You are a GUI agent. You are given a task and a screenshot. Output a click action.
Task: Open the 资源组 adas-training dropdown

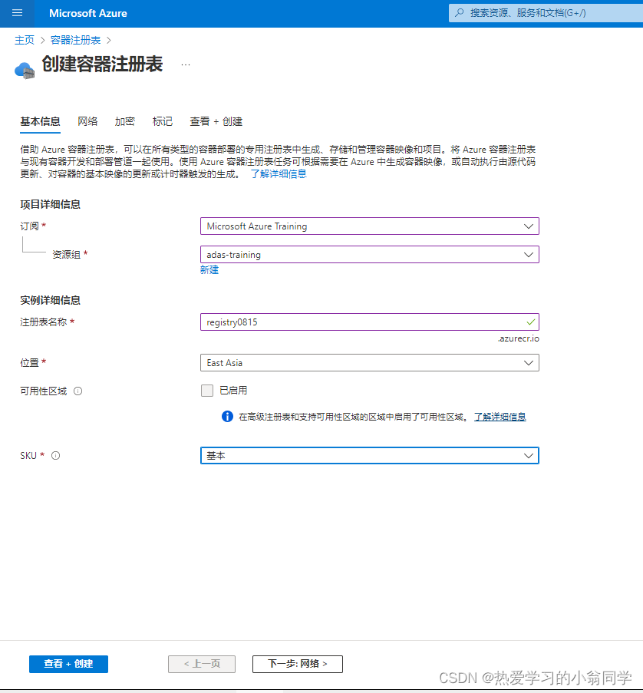click(x=369, y=255)
